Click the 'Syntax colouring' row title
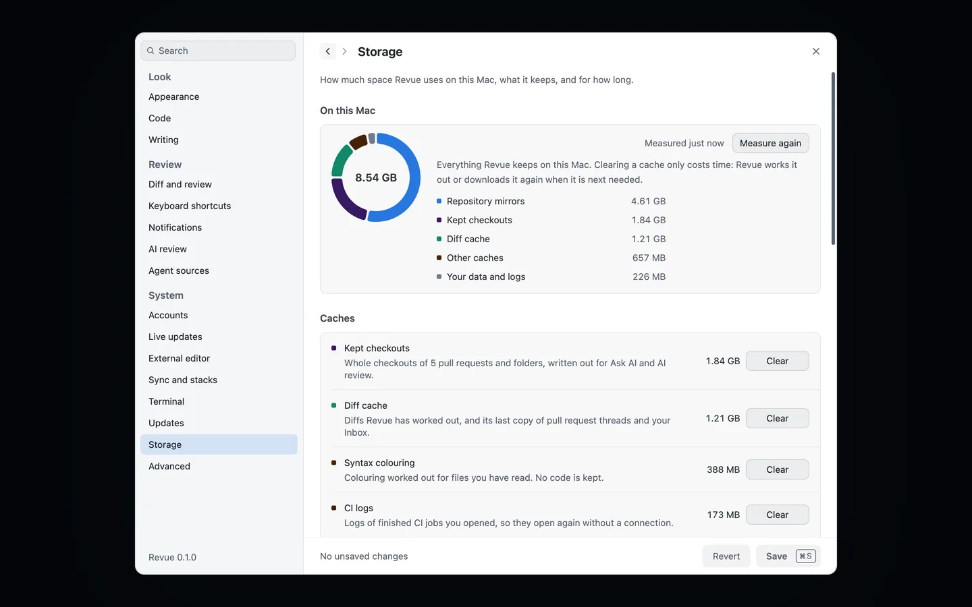Screen dimensions: 972x607 click(x=379, y=463)
